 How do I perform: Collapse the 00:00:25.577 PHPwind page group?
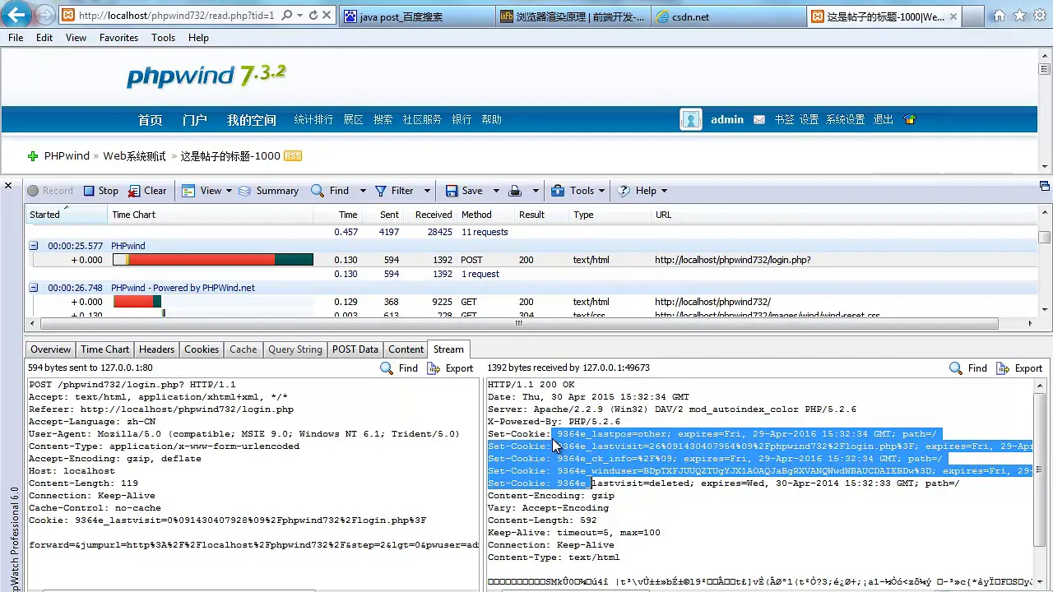(x=34, y=246)
